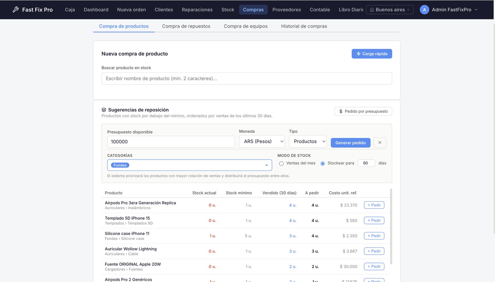Click the layers icon beside Sugerencias de reposición
The width and height of the screenshot is (495, 282).
point(104,110)
